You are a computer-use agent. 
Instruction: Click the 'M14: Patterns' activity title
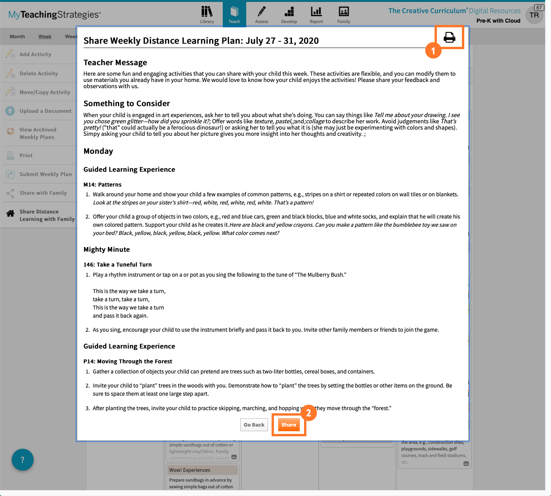[102, 185]
